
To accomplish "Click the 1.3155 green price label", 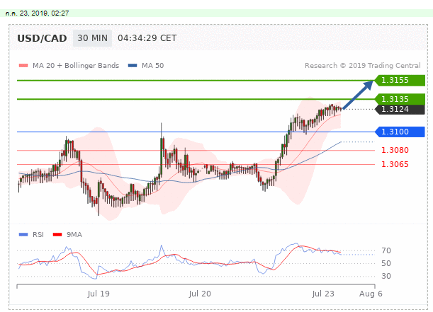I will click(400, 80).
